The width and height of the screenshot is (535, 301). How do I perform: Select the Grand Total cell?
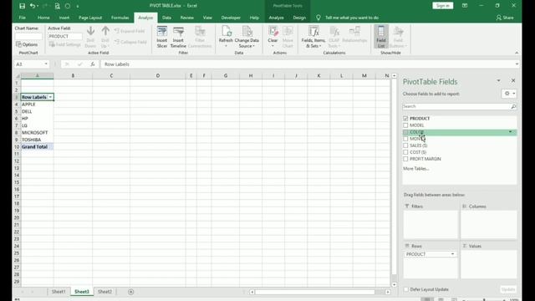pyautogui.click(x=37, y=147)
